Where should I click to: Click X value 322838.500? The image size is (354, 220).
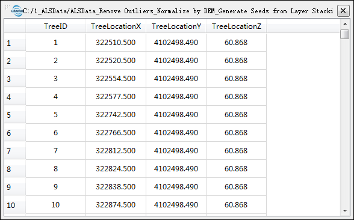coord(116,186)
